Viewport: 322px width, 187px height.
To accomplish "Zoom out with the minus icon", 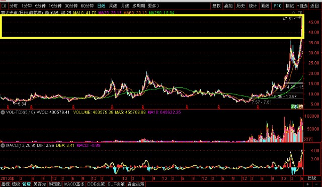I will 316,184.
